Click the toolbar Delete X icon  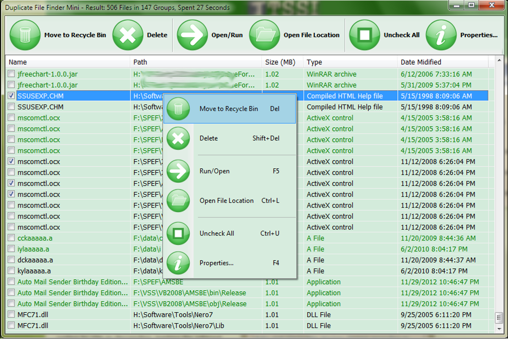pos(128,35)
